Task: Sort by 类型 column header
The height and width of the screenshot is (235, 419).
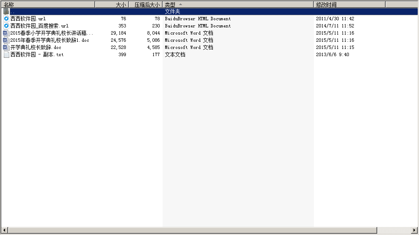Action: pyautogui.click(x=238, y=5)
